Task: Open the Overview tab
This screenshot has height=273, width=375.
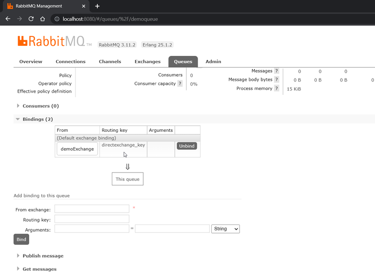Action: 30,61
